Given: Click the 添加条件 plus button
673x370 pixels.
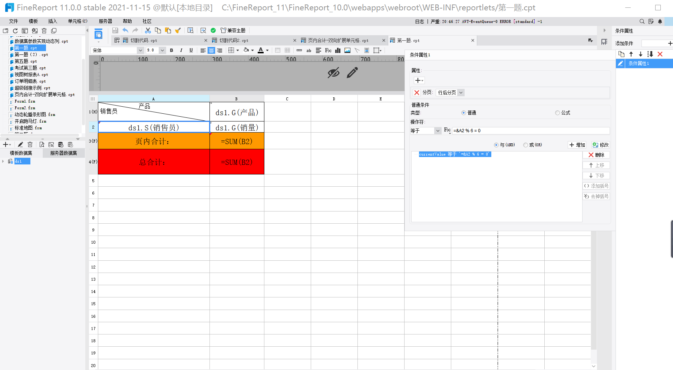Looking at the screenshot, I should [670, 43].
